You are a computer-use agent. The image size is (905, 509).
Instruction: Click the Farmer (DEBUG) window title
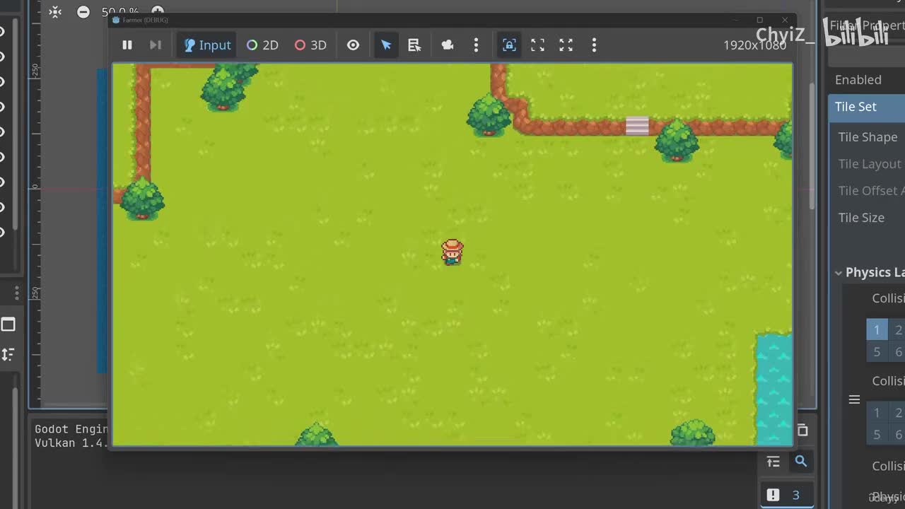coord(145,20)
